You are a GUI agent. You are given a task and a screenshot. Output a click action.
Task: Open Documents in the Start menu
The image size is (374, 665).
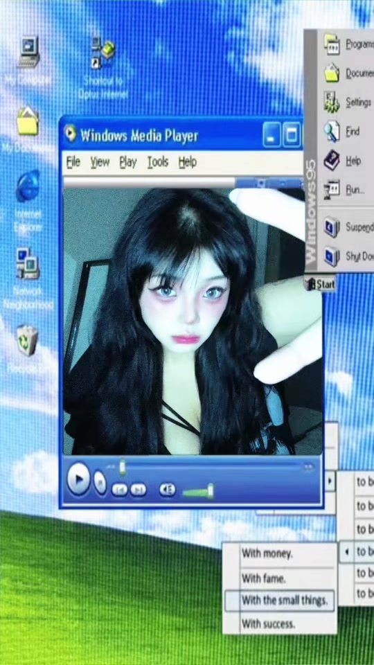tap(348, 73)
